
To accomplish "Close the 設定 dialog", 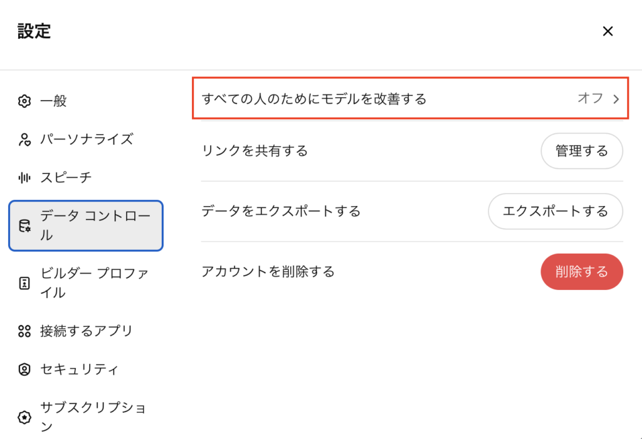I will [608, 31].
